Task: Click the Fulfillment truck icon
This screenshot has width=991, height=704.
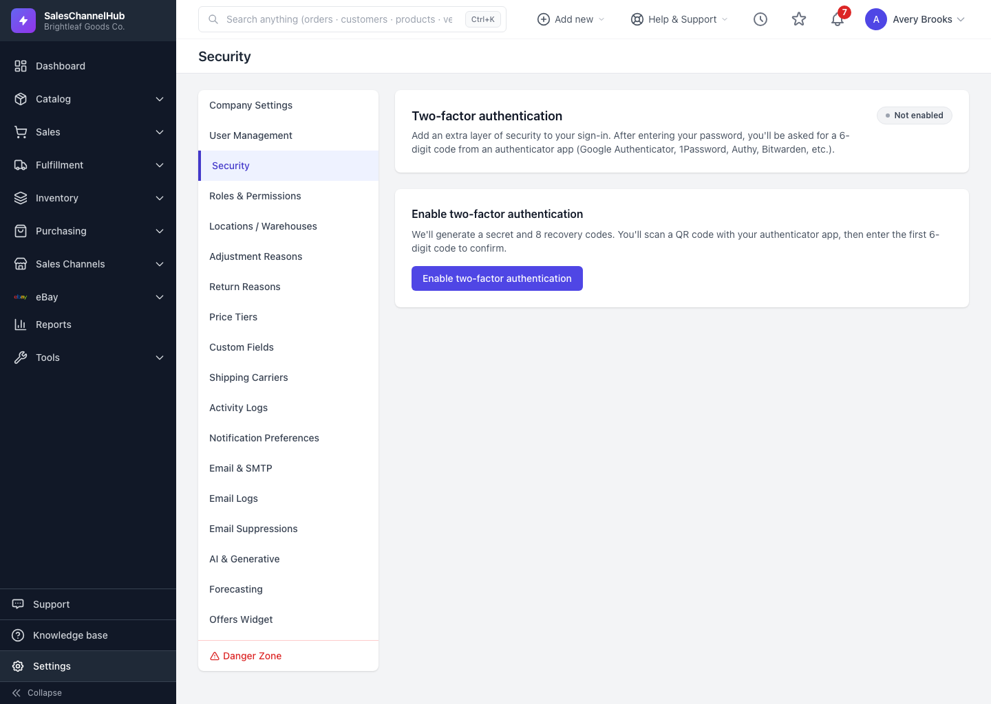Action: coord(21,165)
